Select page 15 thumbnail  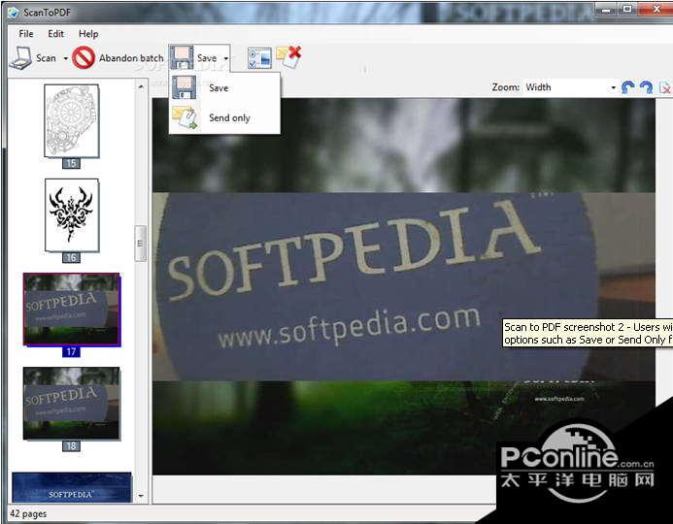(x=72, y=121)
